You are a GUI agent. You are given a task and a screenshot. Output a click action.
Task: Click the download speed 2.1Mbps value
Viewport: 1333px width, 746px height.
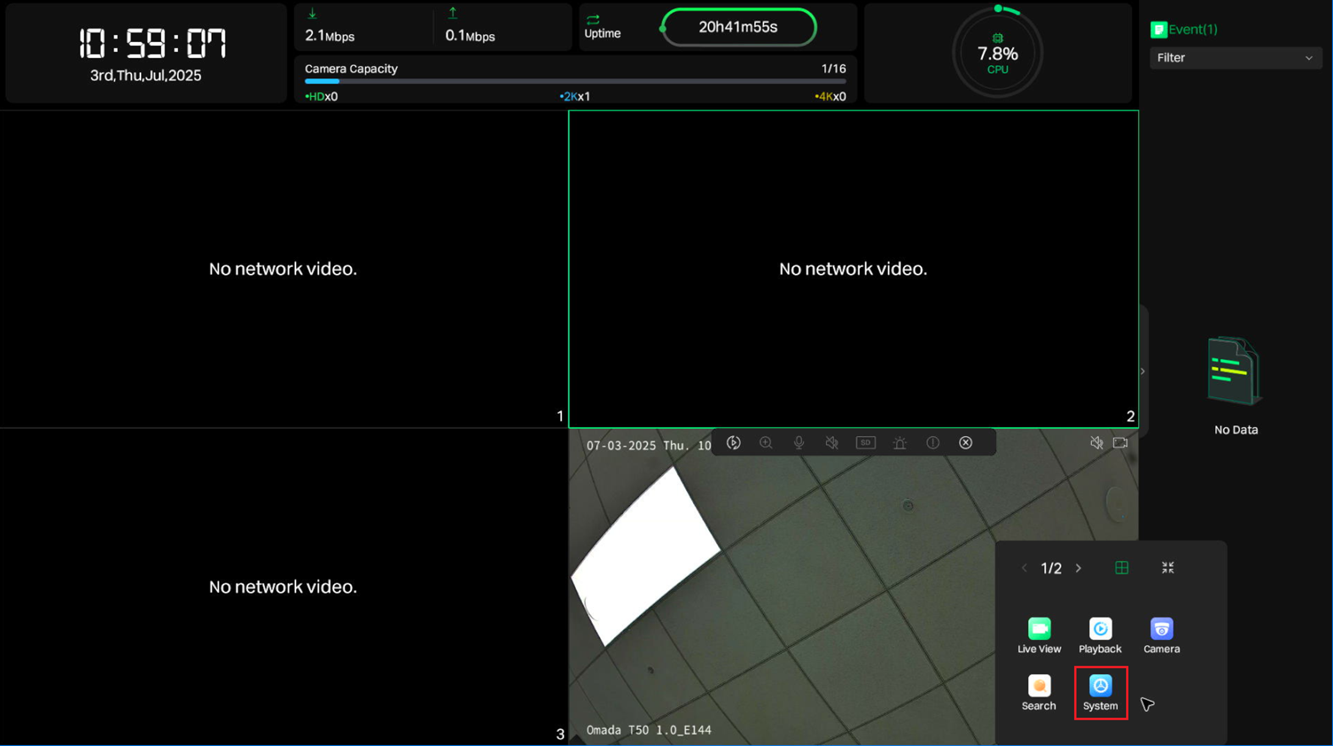(330, 36)
